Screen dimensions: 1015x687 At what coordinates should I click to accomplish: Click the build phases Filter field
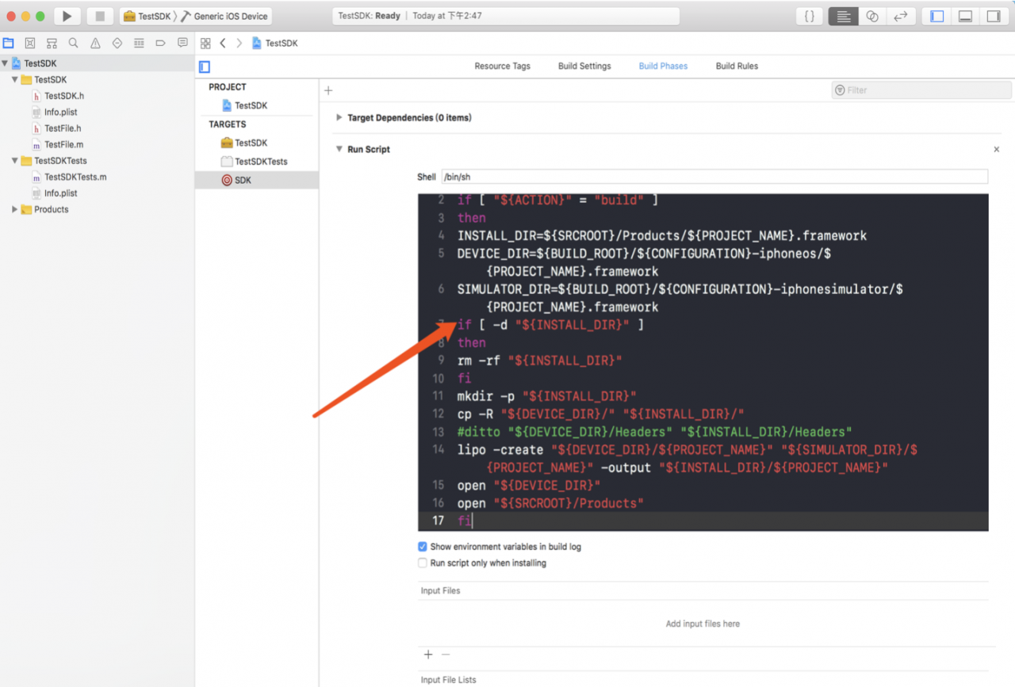coord(921,90)
